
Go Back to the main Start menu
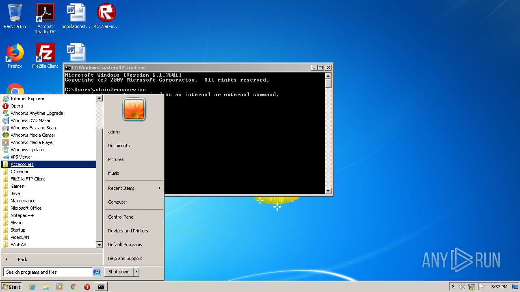coord(52,260)
